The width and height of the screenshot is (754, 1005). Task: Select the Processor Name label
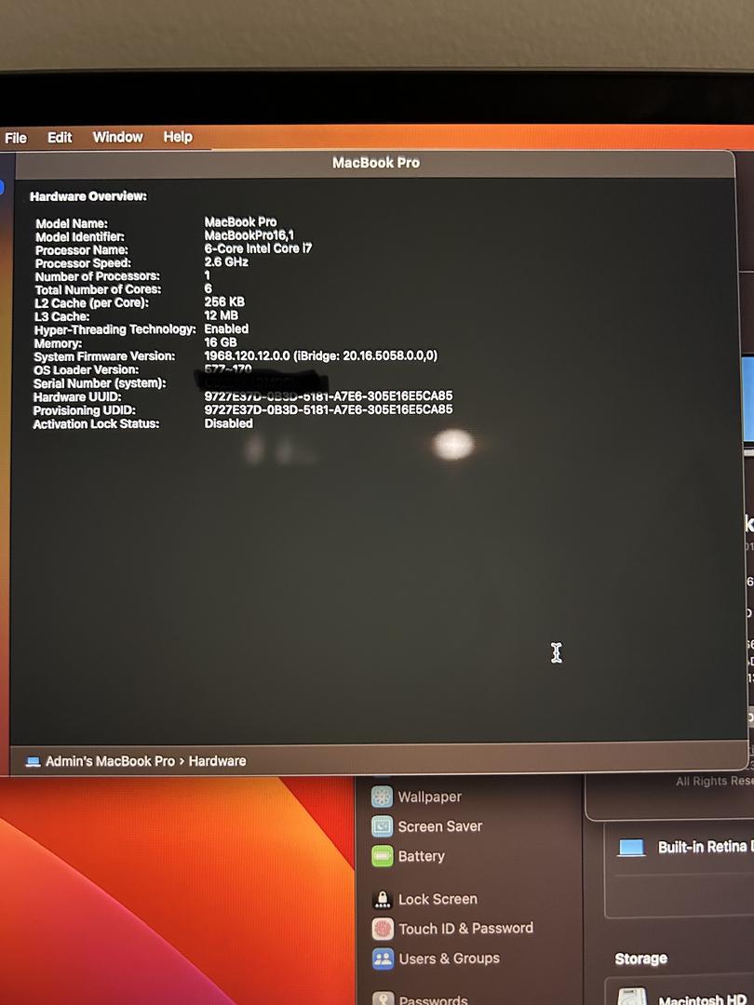click(x=81, y=250)
